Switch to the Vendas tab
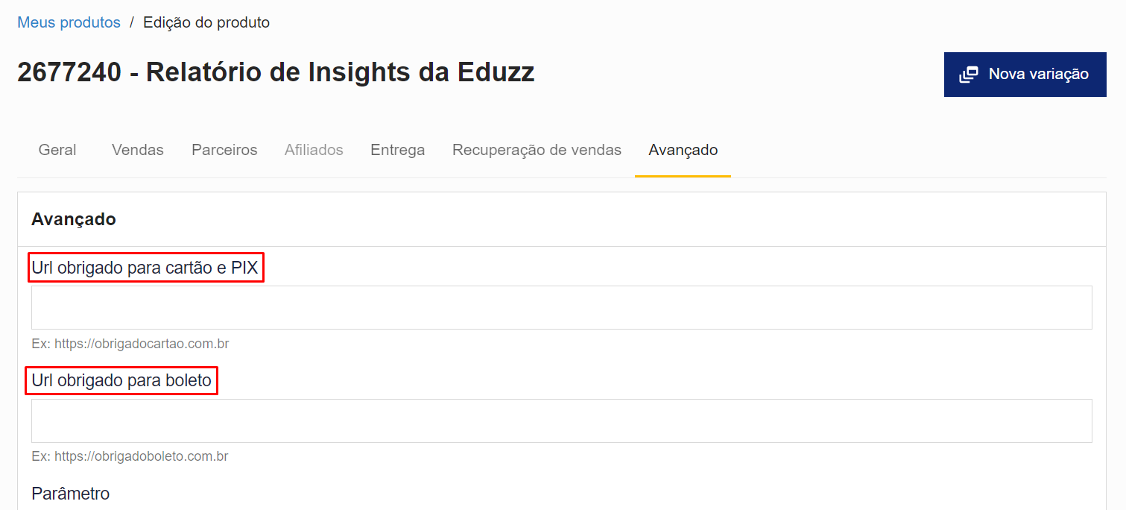The width and height of the screenshot is (1126, 510). 138,150
